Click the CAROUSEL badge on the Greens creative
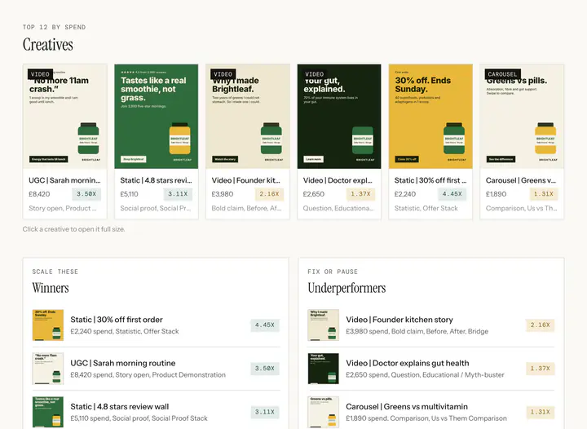Viewport: 587px width, 429px height. (502, 74)
